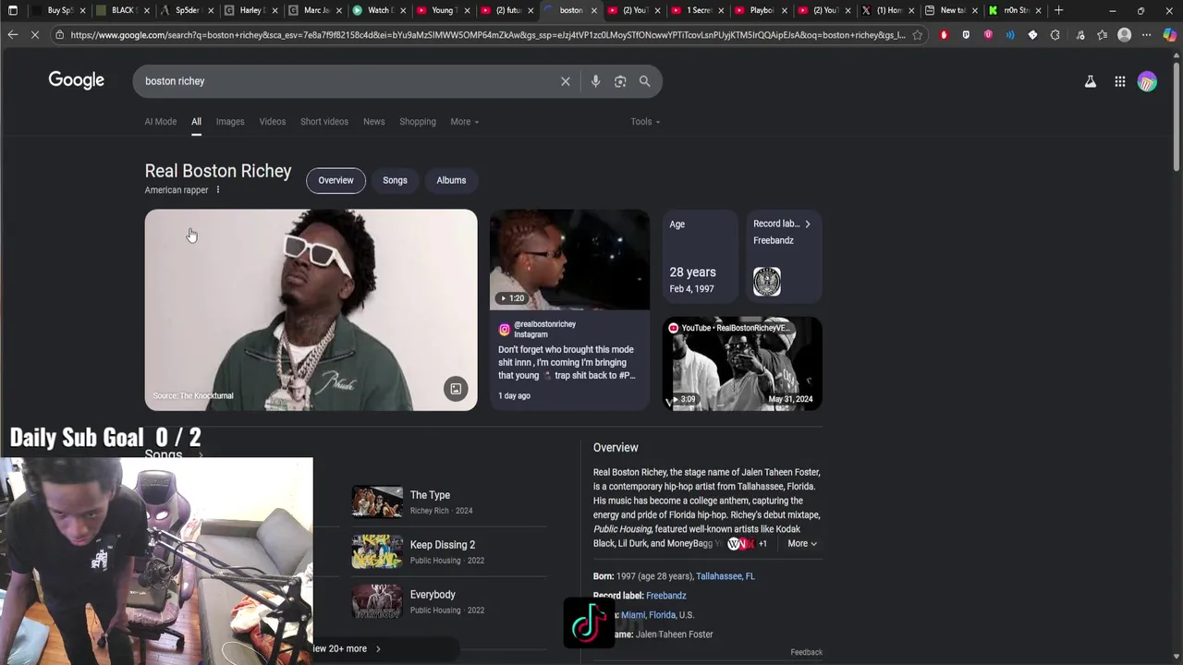Open the browser extensions puzzle icon
1183x665 pixels.
tap(1055, 35)
